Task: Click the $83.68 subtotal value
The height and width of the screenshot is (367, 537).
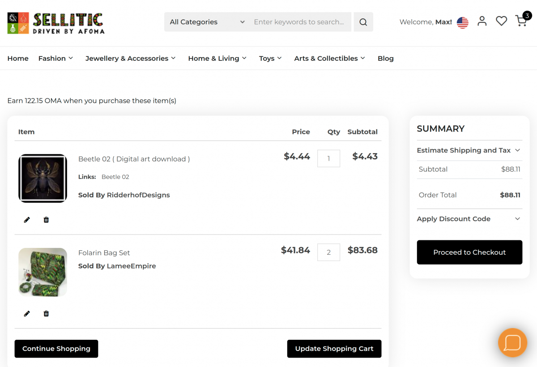Action: pos(363,250)
